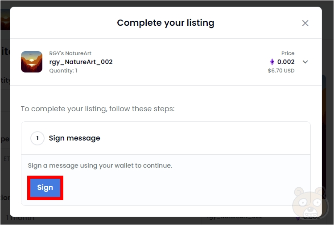The height and width of the screenshot is (225, 334).
Task: Click the Price label above the amount
Action: coord(288,53)
